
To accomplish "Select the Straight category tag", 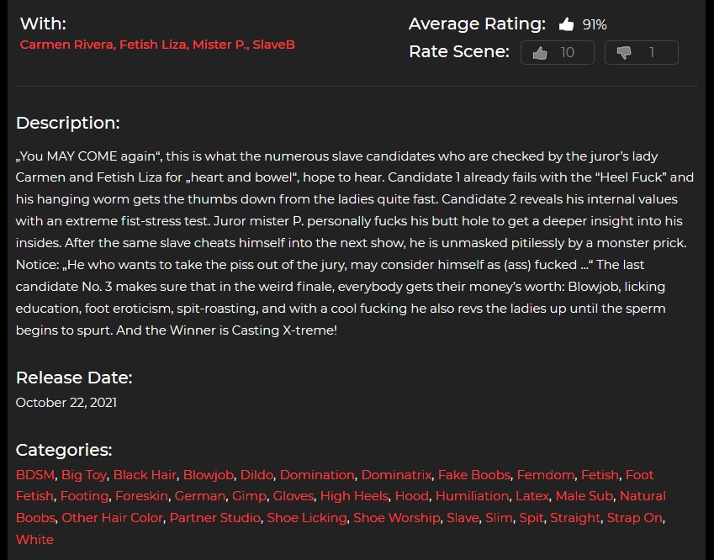I will click(575, 518).
